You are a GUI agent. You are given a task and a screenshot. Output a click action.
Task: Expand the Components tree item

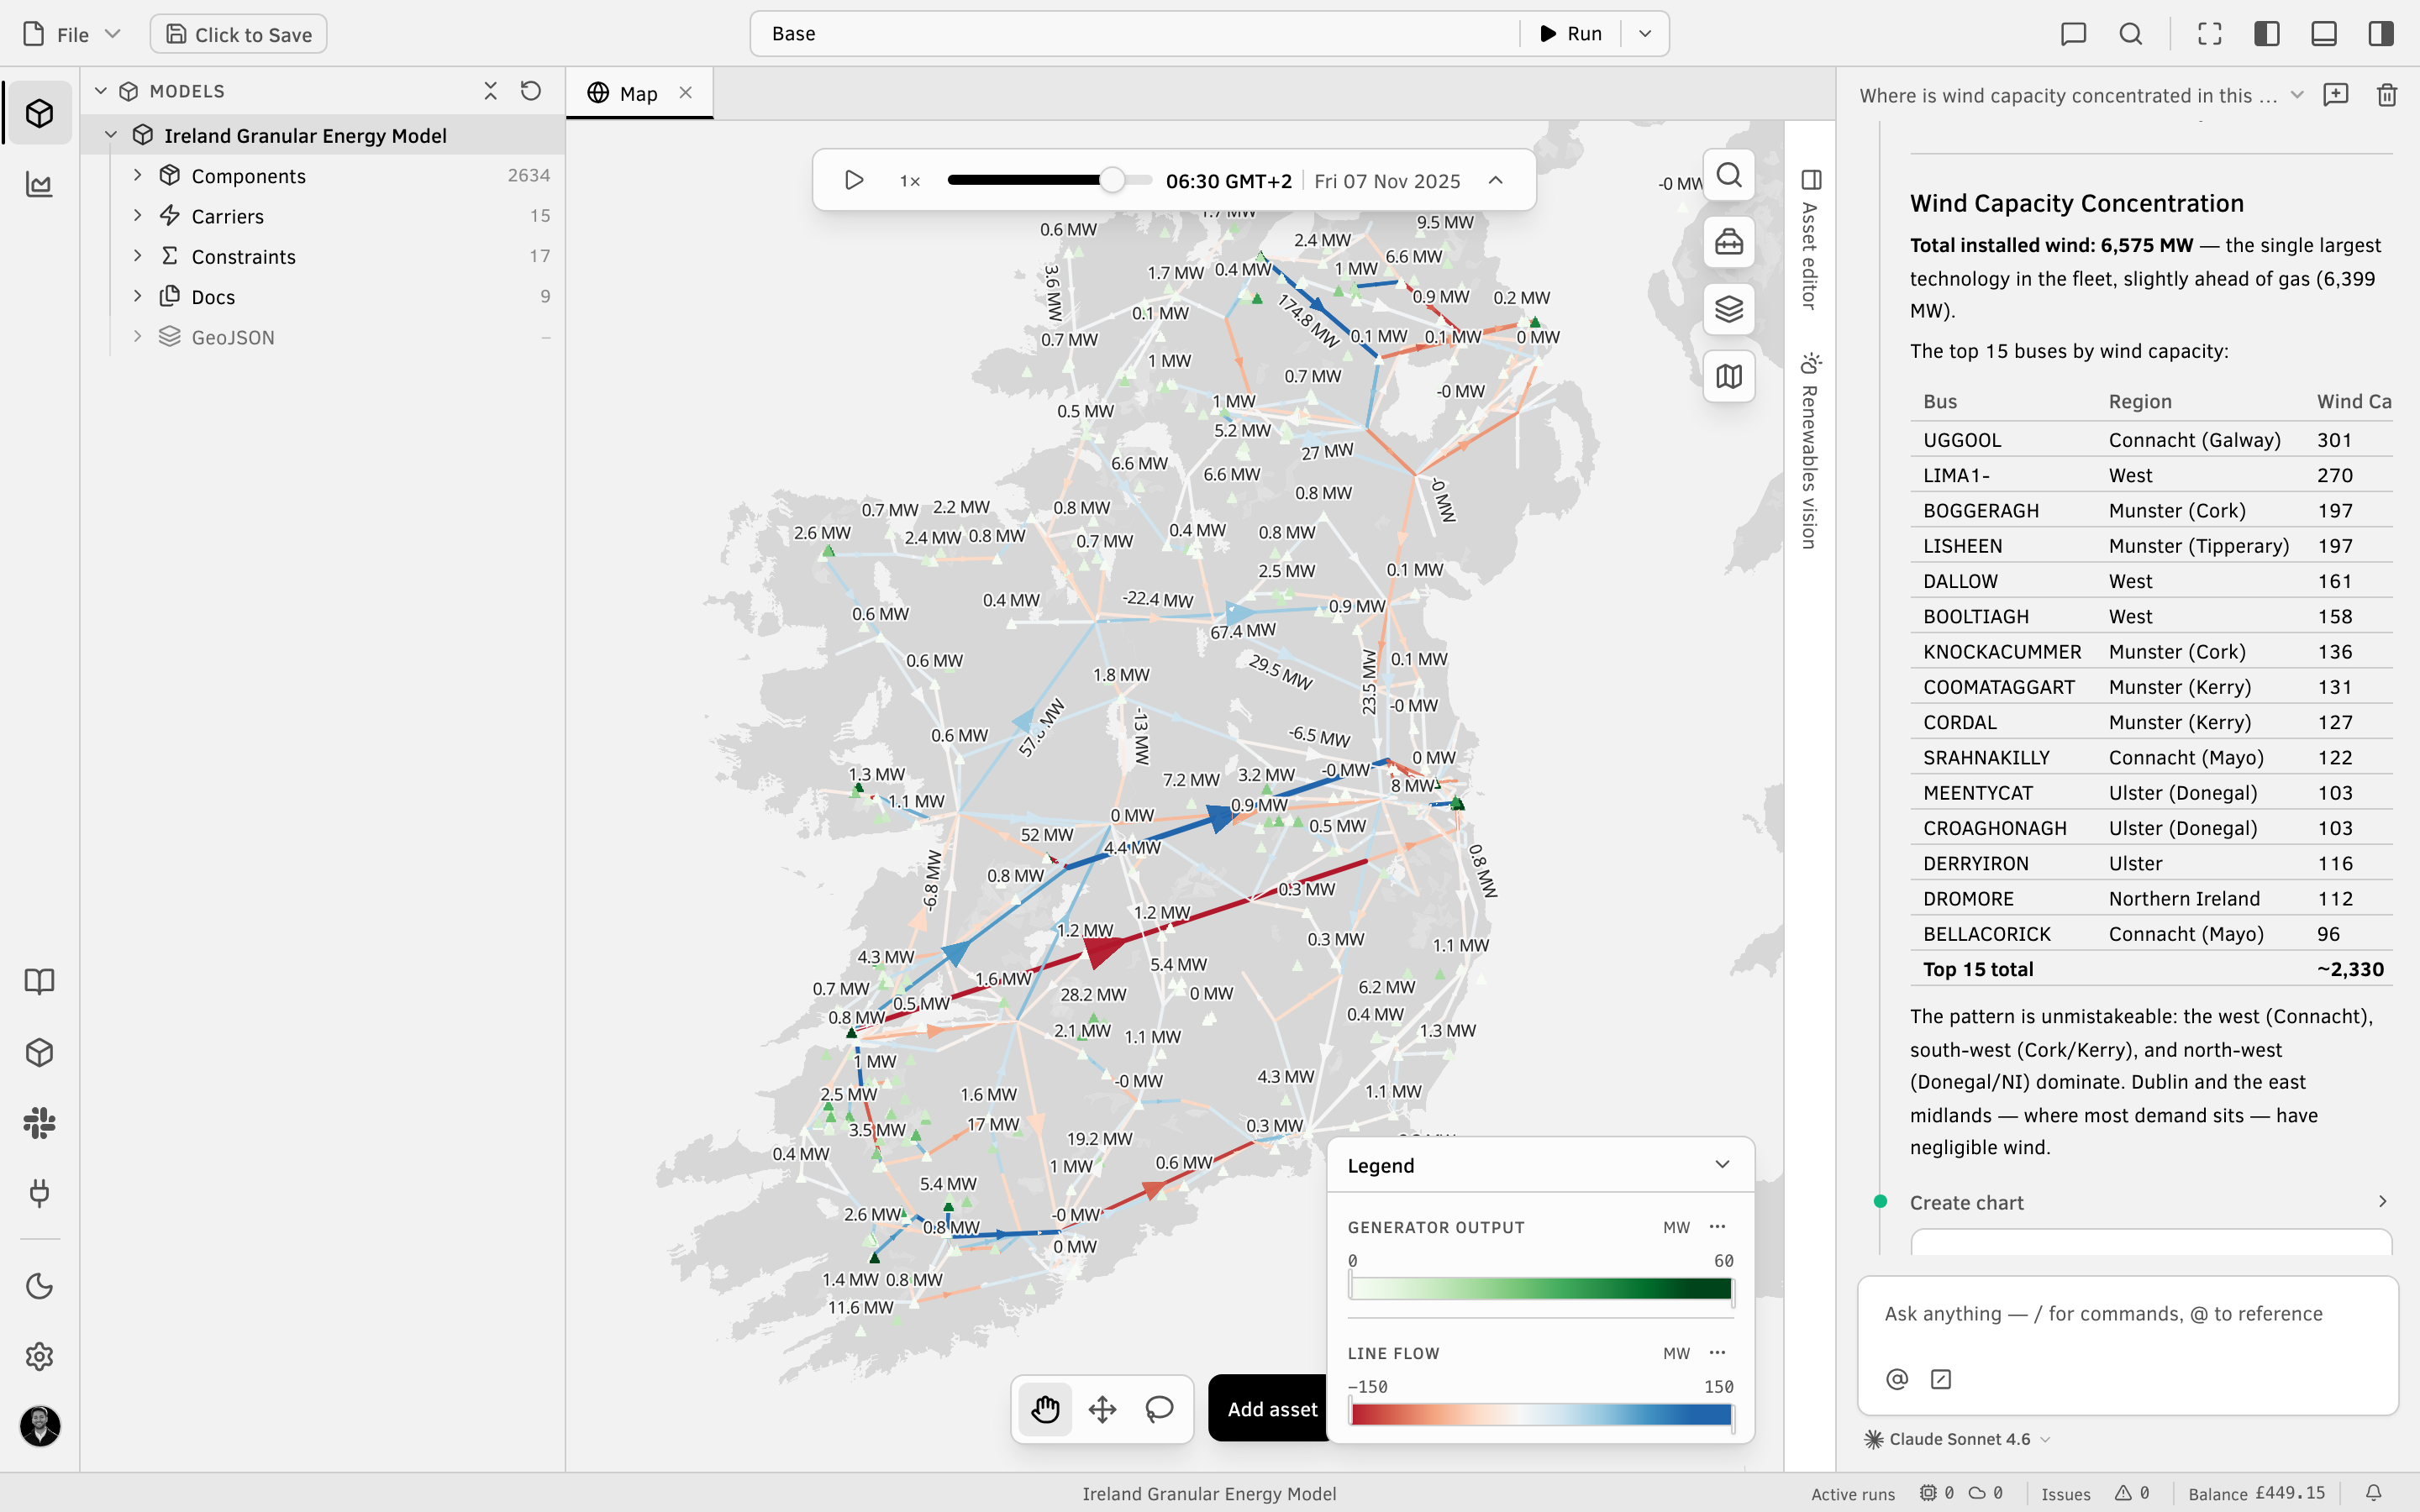(137, 175)
